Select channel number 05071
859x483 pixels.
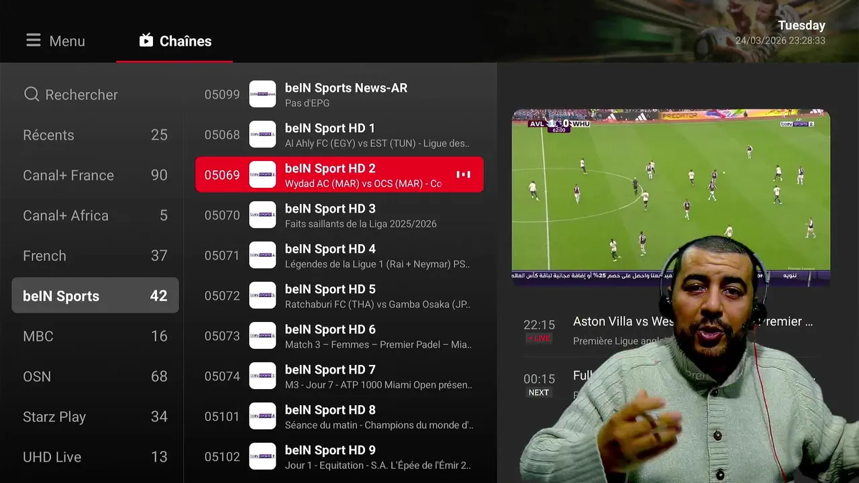(222, 256)
